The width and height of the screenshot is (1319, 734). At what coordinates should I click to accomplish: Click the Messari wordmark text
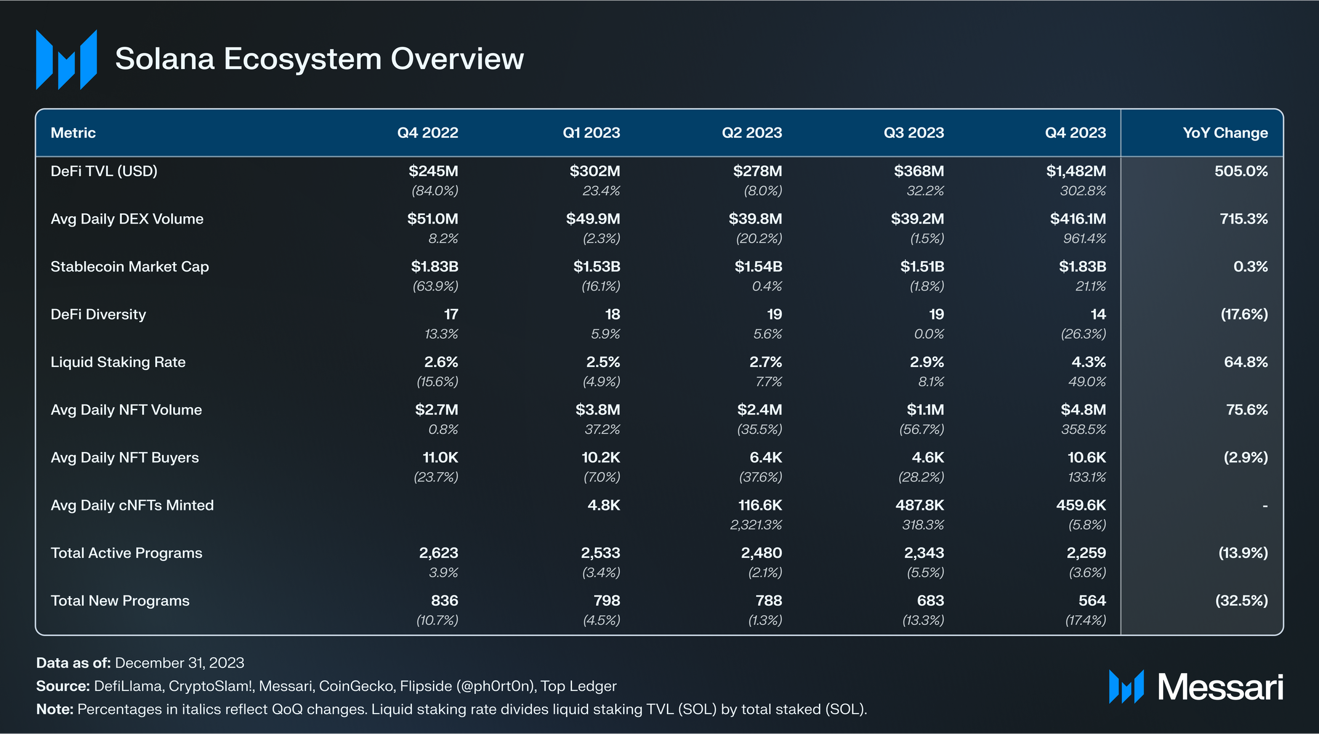coord(1220,687)
